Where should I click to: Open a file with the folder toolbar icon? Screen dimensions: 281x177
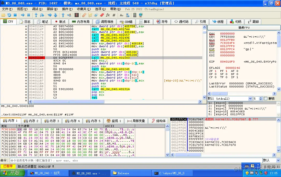(x=3, y=15)
